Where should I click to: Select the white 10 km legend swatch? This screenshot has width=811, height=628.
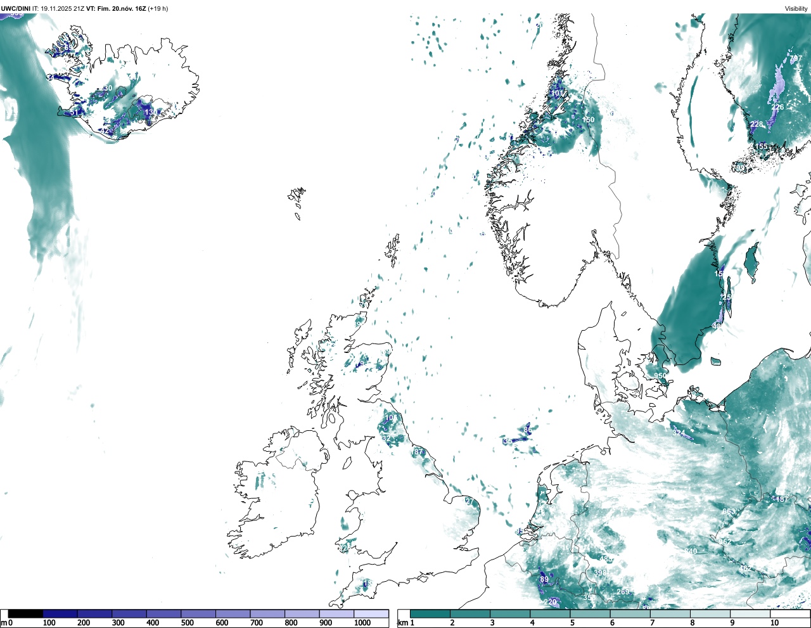point(790,613)
